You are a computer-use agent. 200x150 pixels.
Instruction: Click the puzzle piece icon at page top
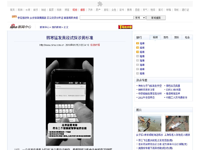pyautogui.click(x=99, y=4)
